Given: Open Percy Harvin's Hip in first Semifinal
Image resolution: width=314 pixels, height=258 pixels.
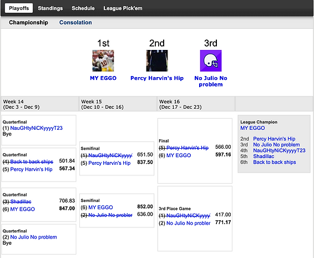Looking at the screenshot, I should point(109,163).
